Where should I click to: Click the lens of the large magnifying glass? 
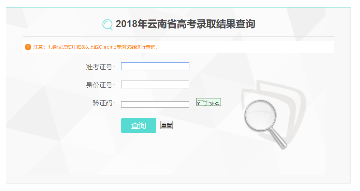[260, 116]
